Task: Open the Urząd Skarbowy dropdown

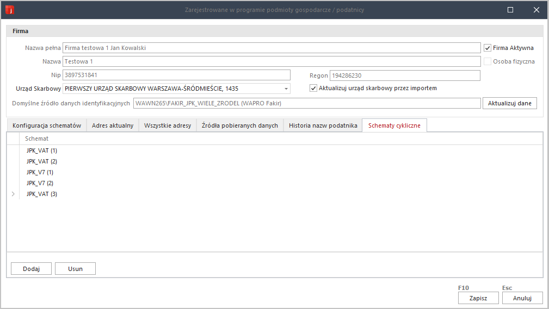Action: coord(286,89)
